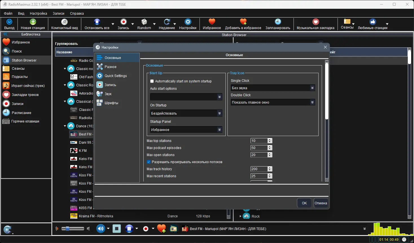Click the Max podcast episodes stepper
The image size is (414, 243).
click(270, 148)
